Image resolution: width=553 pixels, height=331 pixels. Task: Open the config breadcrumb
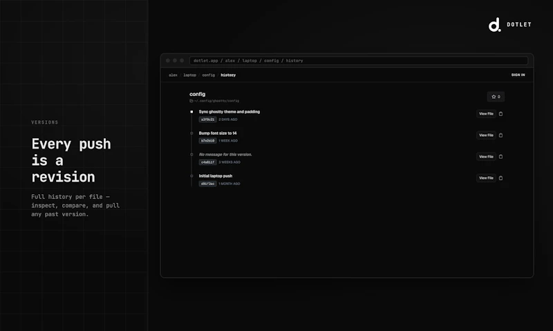click(209, 75)
